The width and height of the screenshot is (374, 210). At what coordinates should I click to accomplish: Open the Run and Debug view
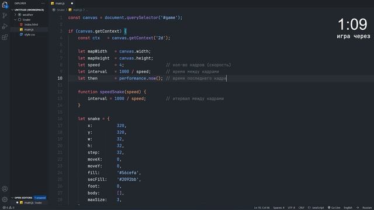click(x=5, y=26)
